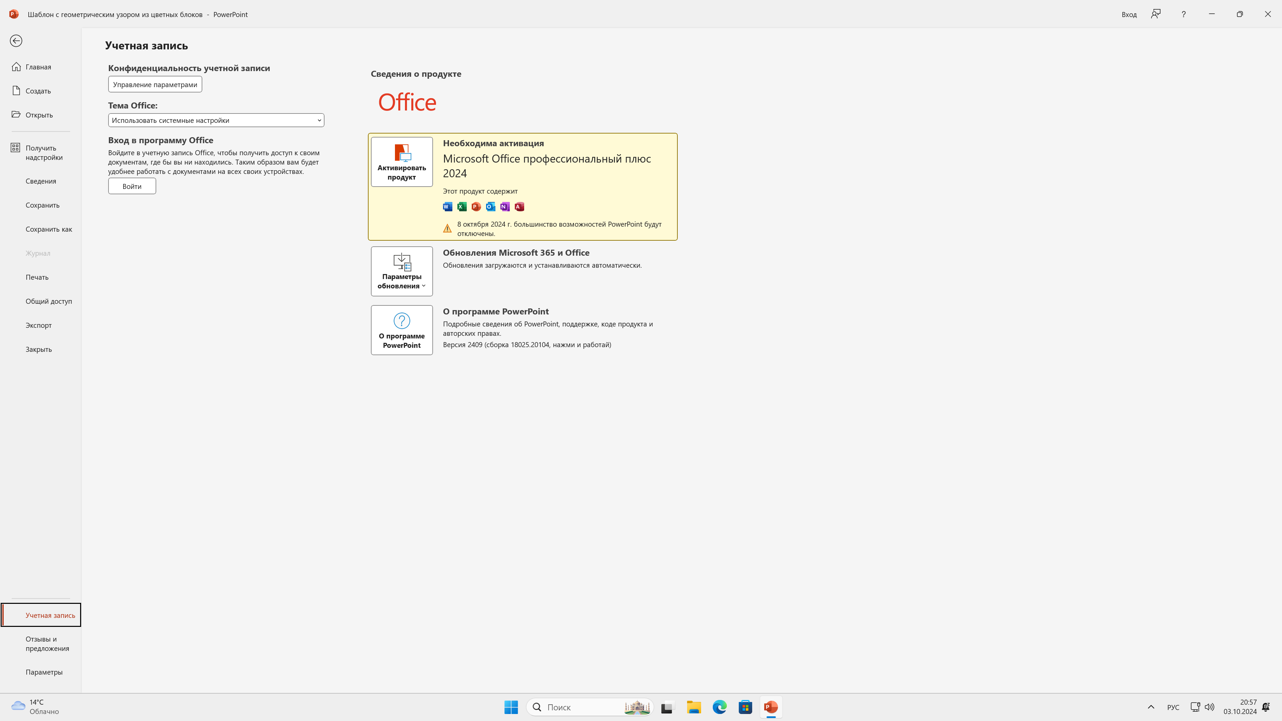Click the taskbar Поиск search box
The height and width of the screenshot is (721, 1282).
(590, 707)
